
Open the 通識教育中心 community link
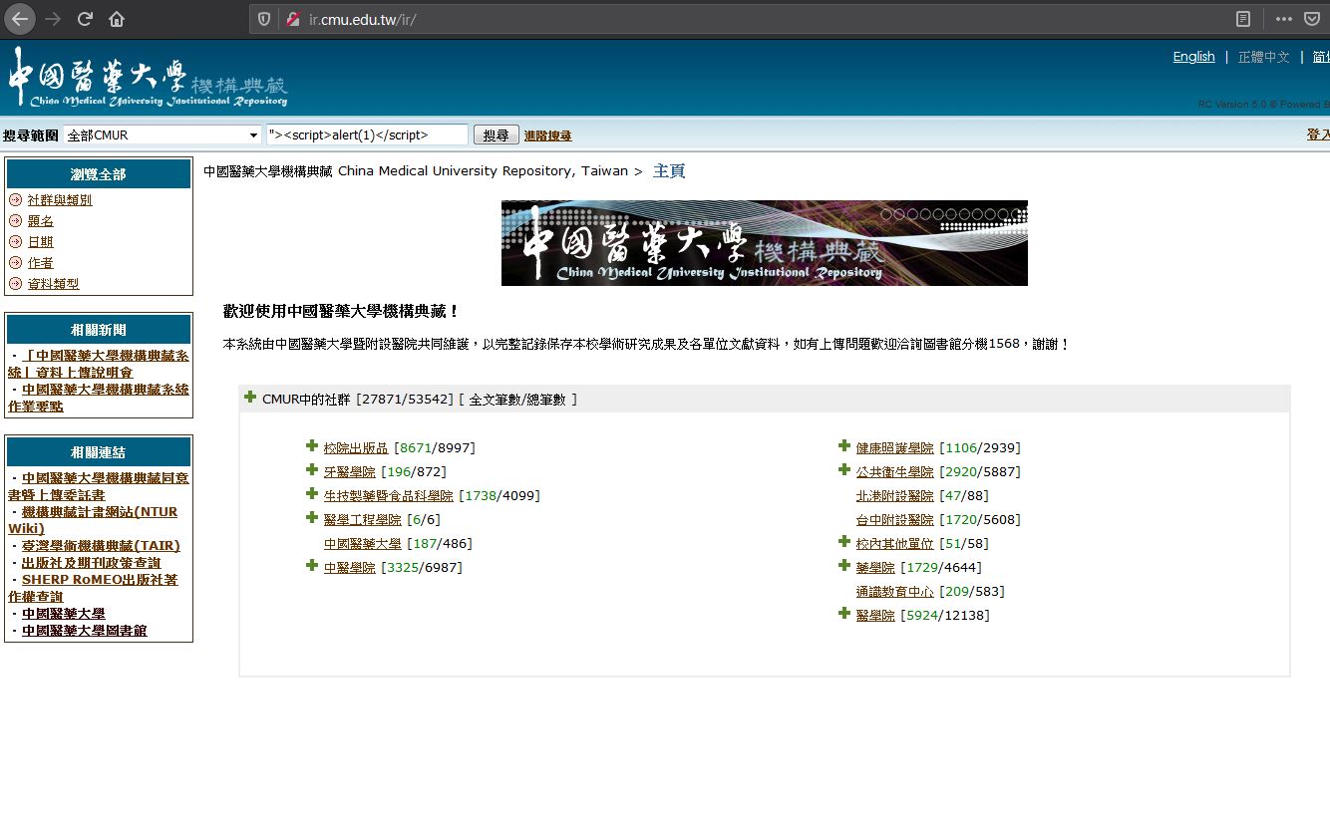[895, 592]
